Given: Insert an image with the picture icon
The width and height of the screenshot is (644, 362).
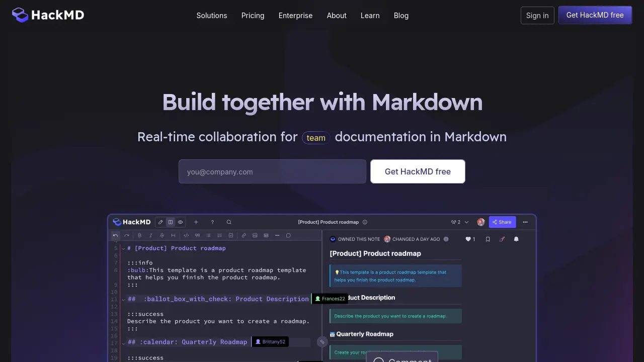Looking at the screenshot, I should pyautogui.click(x=255, y=235).
